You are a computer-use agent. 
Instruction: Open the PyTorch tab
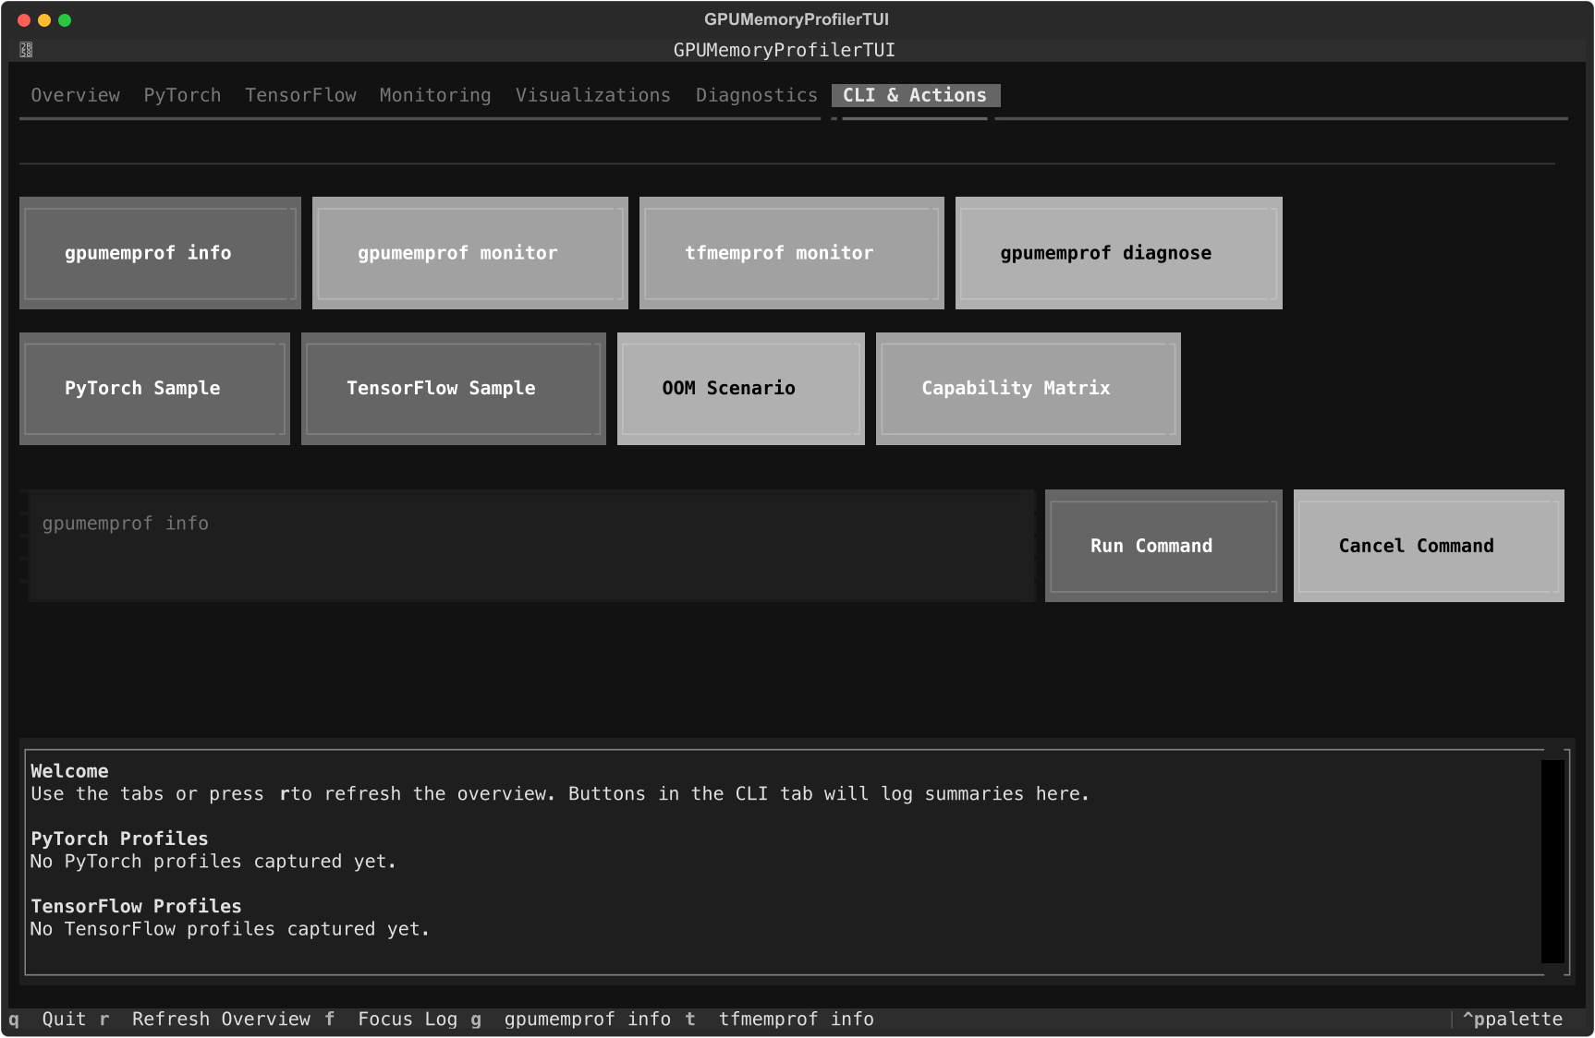[182, 95]
